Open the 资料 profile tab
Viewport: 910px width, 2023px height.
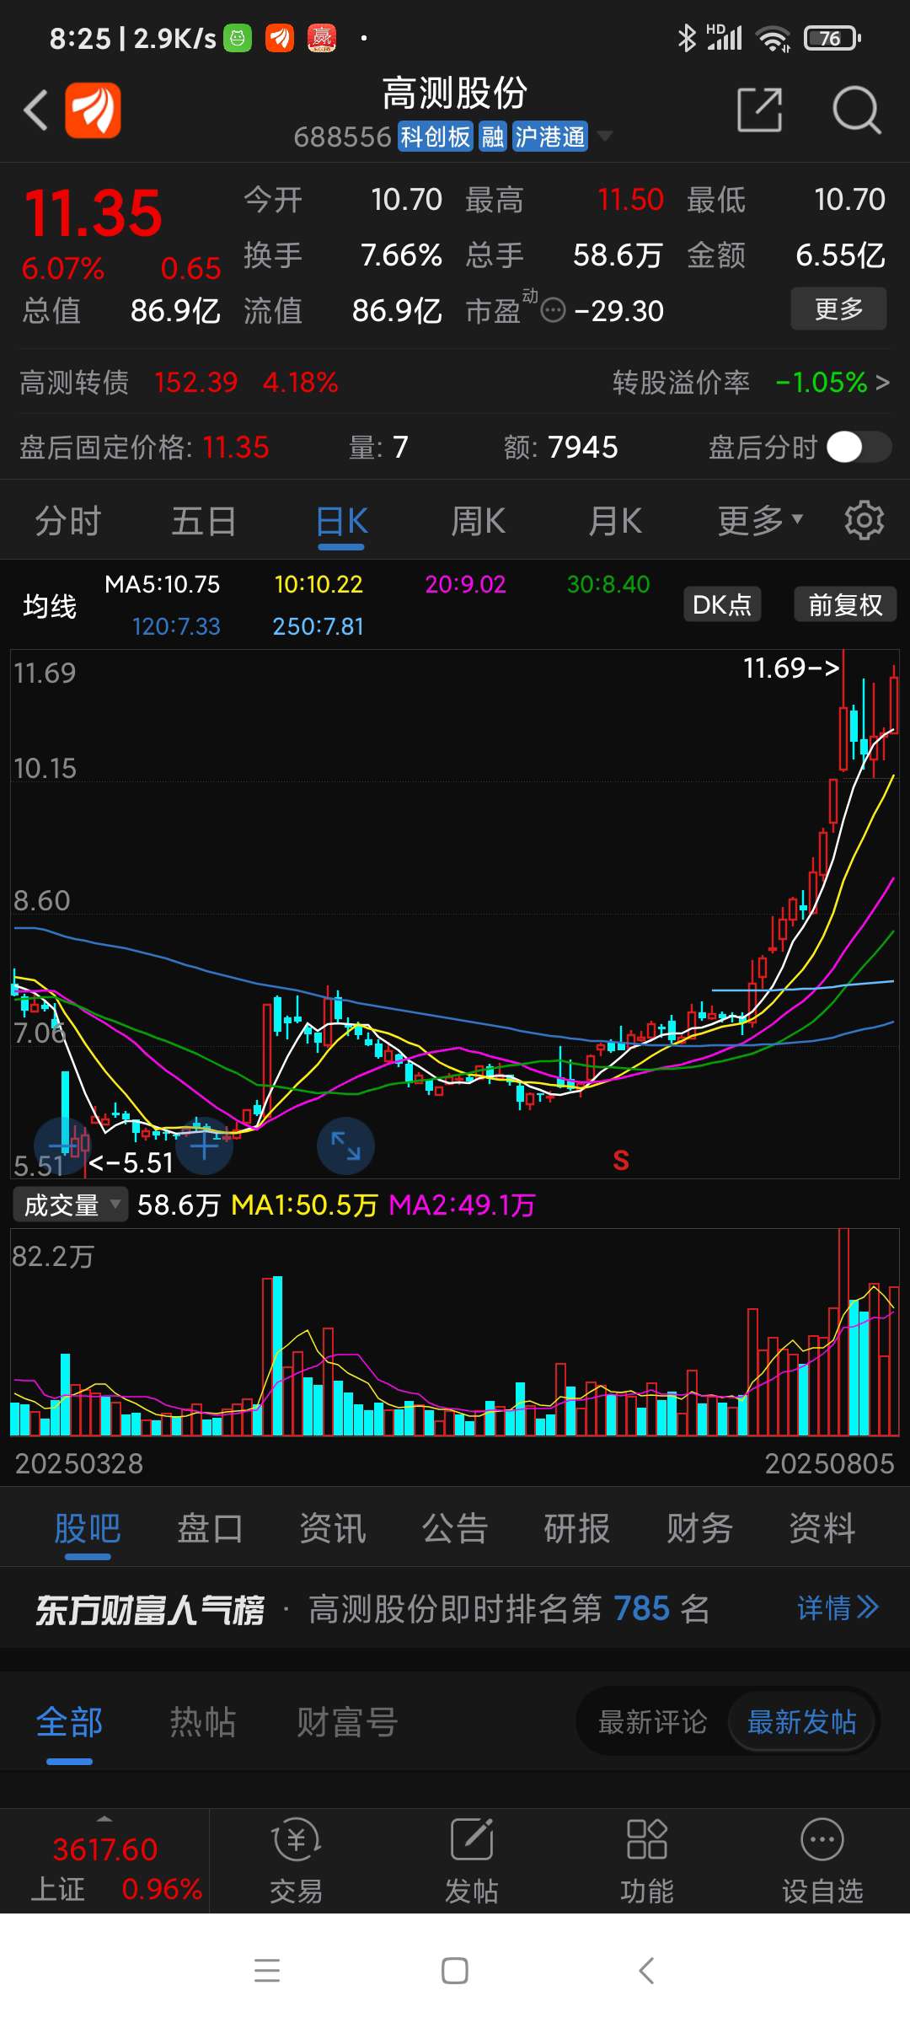[822, 1528]
